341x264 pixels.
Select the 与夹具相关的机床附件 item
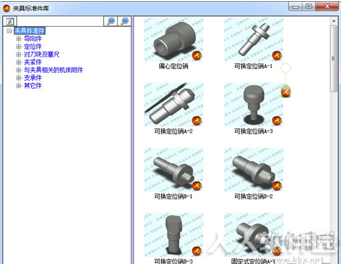pos(53,70)
